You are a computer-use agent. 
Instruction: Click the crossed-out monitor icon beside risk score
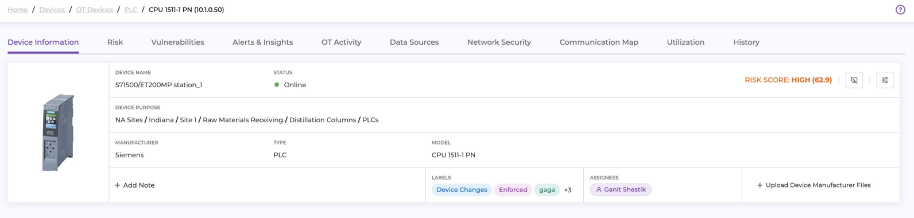tap(854, 80)
